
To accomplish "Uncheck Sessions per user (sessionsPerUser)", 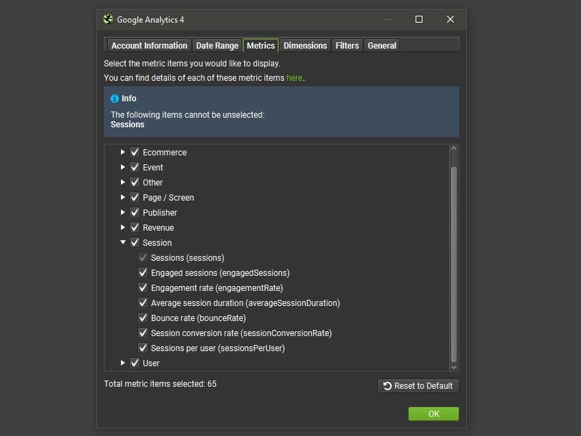I will click(143, 348).
